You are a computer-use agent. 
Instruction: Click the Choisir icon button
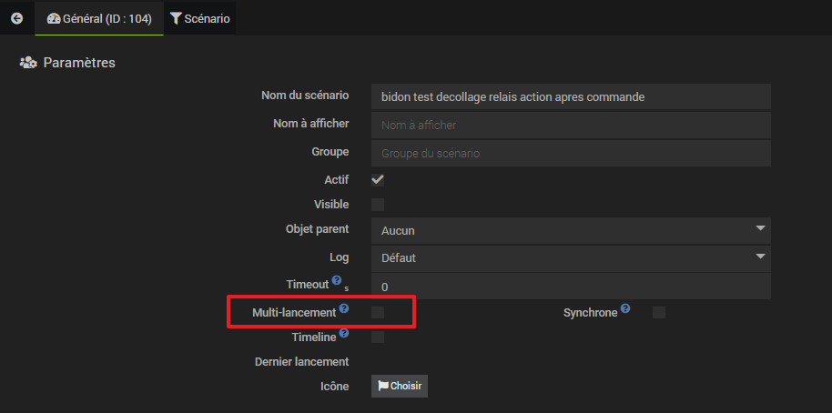click(400, 386)
